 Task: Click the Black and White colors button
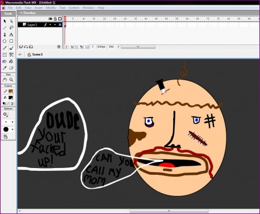tap(4, 103)
